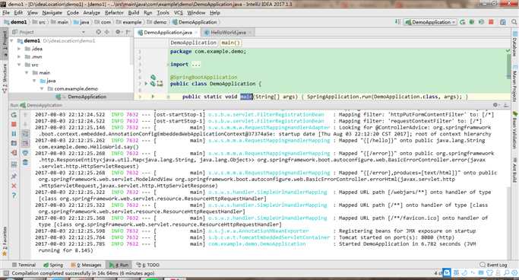Click the print console output icon

[25, 153]
